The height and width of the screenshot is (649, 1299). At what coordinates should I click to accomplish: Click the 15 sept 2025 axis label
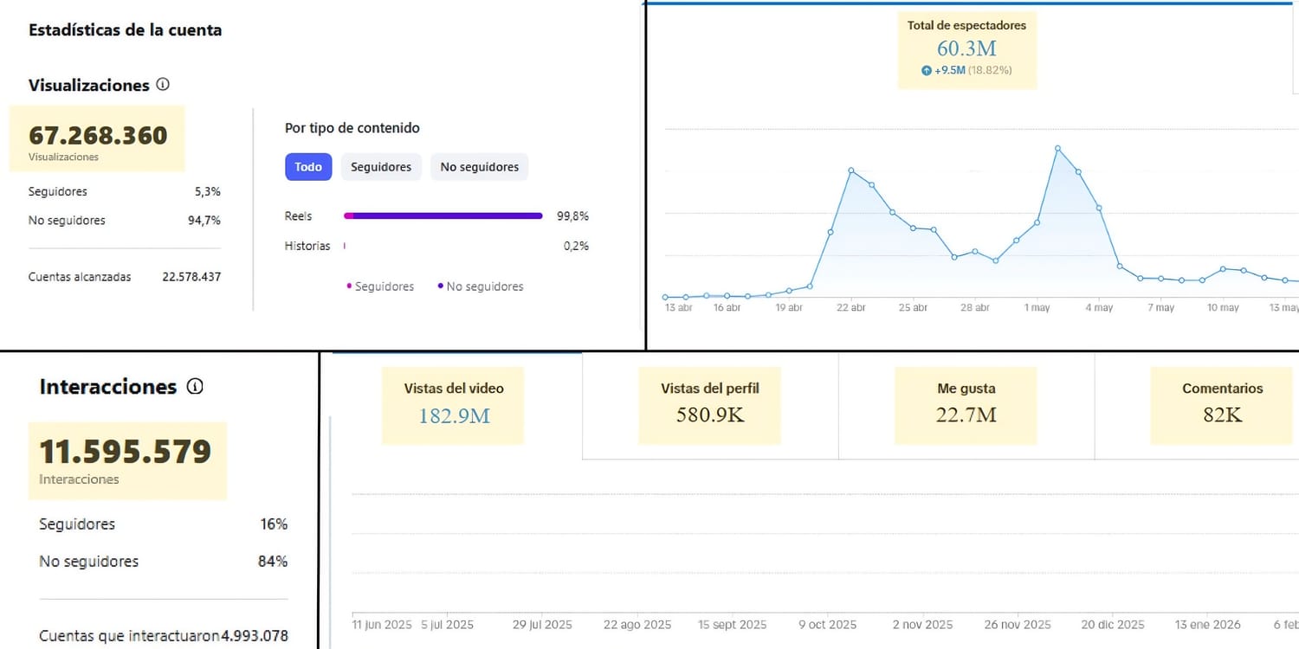pos(733,625)
